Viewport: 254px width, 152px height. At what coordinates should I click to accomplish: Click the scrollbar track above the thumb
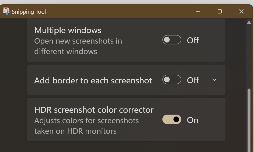[x=249, y=57]
